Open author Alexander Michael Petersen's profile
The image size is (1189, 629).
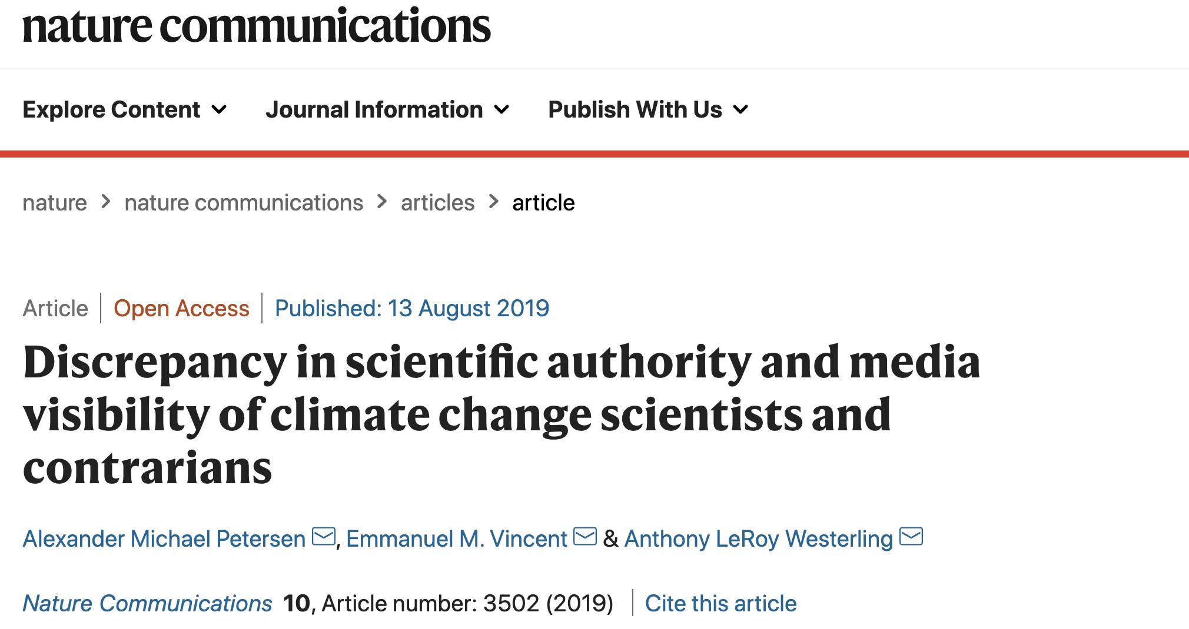164,539
